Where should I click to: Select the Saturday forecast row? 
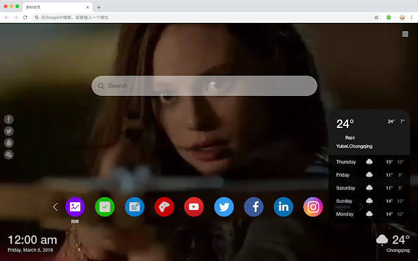(x=370, y=188)
